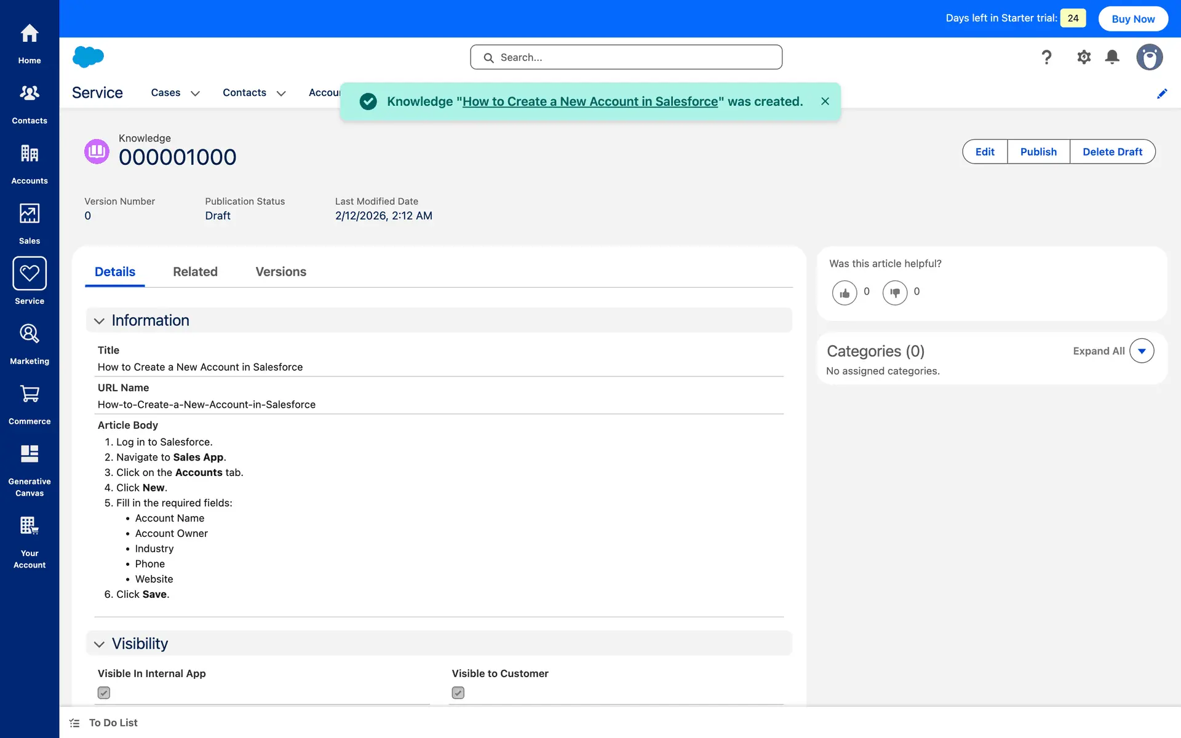Toggle Visible to Customer checkbox
Image resolution: width=1181 pixels, height=738 pixels.
pyautogui.click(x=458, y=692)
